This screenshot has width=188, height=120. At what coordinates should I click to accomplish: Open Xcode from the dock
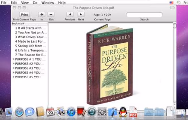113,112
